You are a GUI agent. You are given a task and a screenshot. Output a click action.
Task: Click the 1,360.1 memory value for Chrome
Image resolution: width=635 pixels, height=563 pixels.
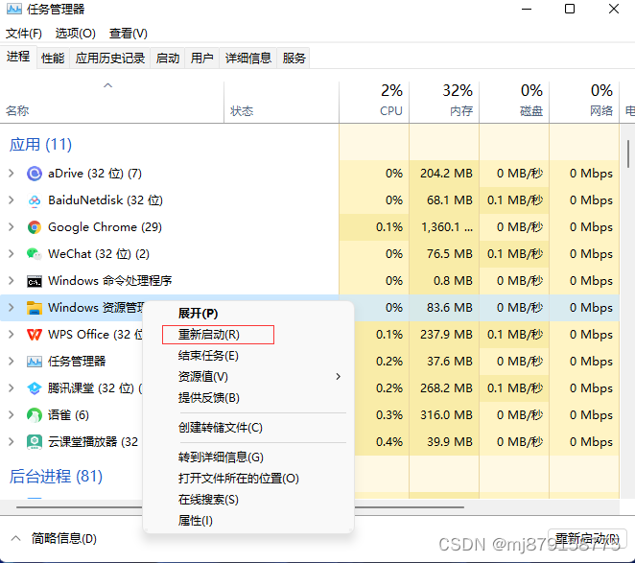coord(447,227)
